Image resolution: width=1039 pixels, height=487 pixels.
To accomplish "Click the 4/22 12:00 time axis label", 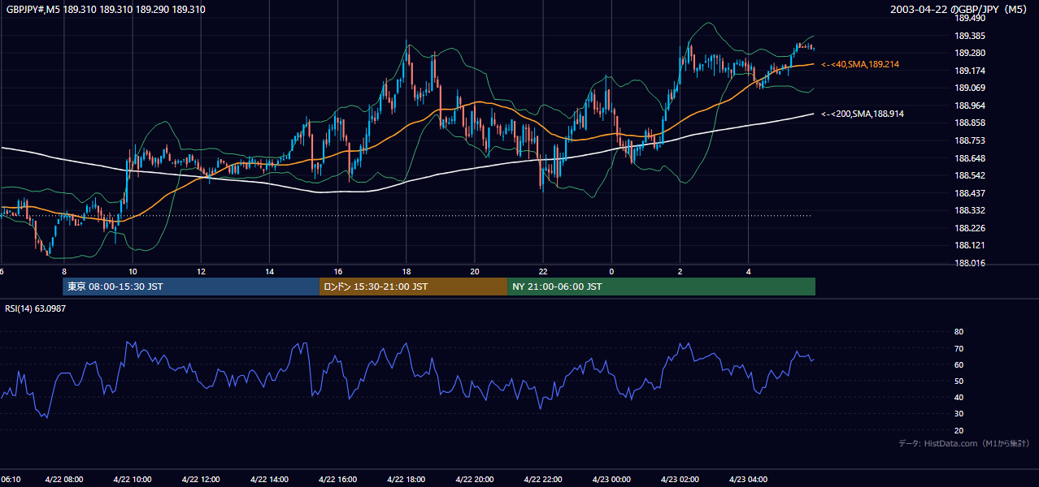I will 201,480.
